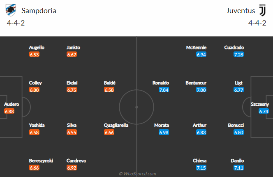Click on player name Quagliarella
Screen dimensions: 273x177
pyautogui.click(x=116, y=126)
